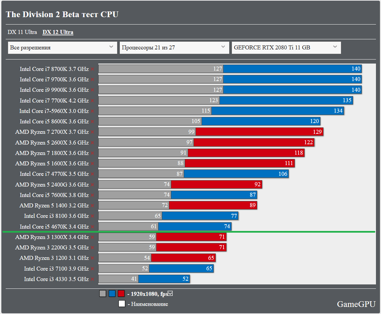Remove Intel Core i7 7700K row via red X
The image size is (381, 314).
click(93, 101)
